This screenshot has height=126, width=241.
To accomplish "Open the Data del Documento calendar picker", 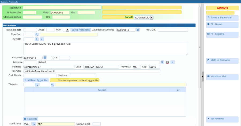I will coord(138,30).
